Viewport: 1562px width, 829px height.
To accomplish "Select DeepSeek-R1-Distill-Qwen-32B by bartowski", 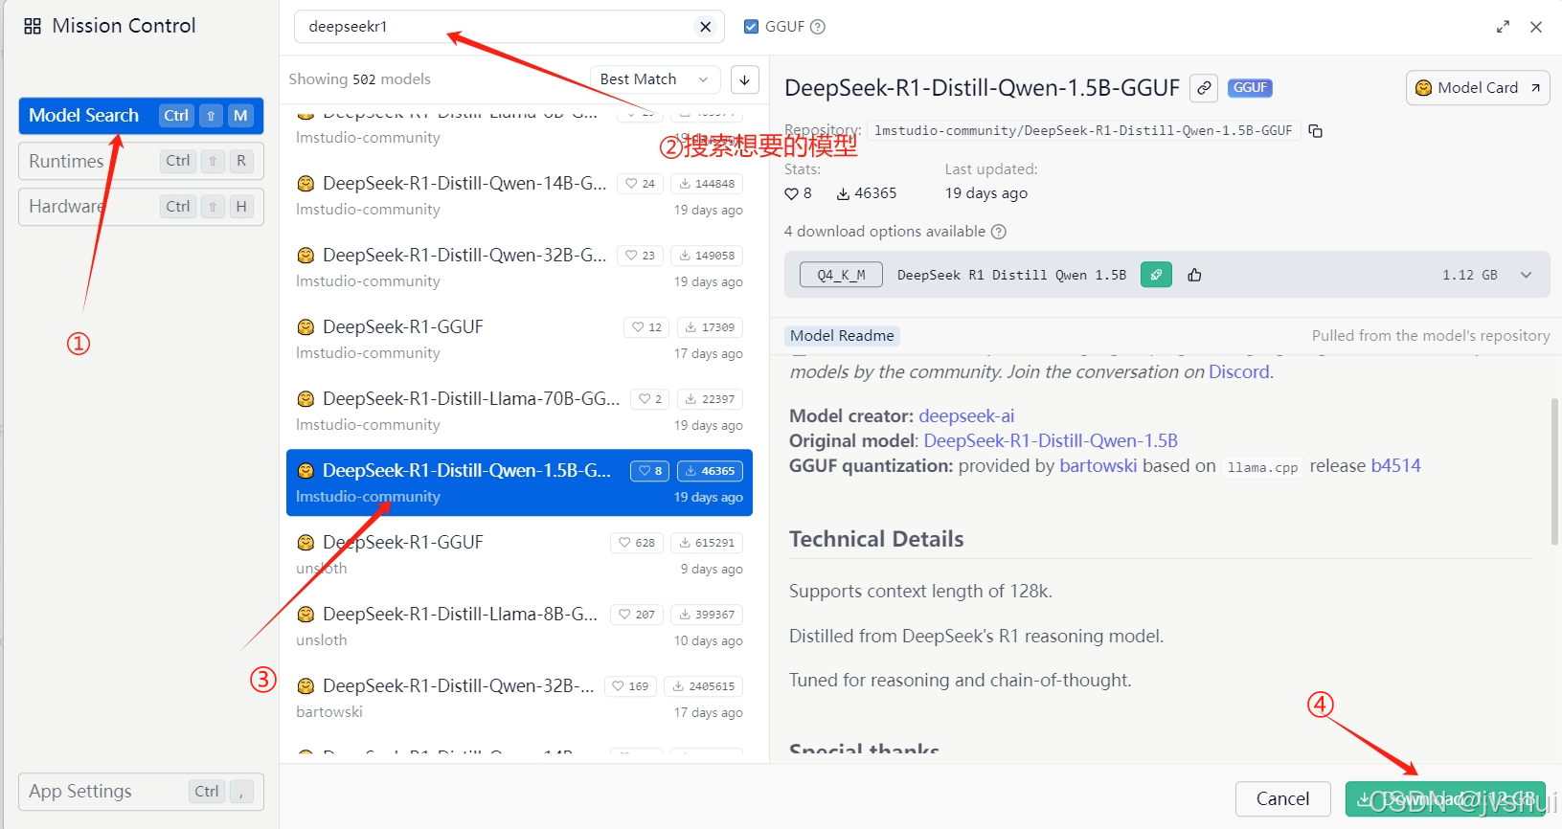I will pyautogui.click(x=519, y=698).
